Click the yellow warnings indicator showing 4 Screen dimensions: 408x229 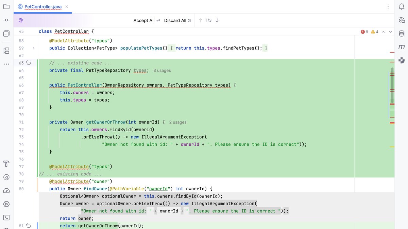point(374,32)
